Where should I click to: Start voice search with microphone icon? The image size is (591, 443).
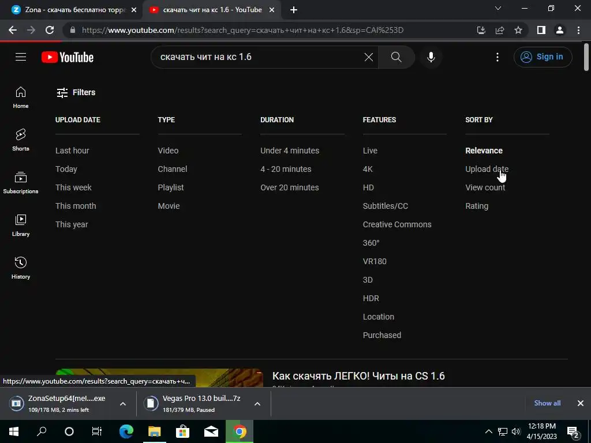431,57
